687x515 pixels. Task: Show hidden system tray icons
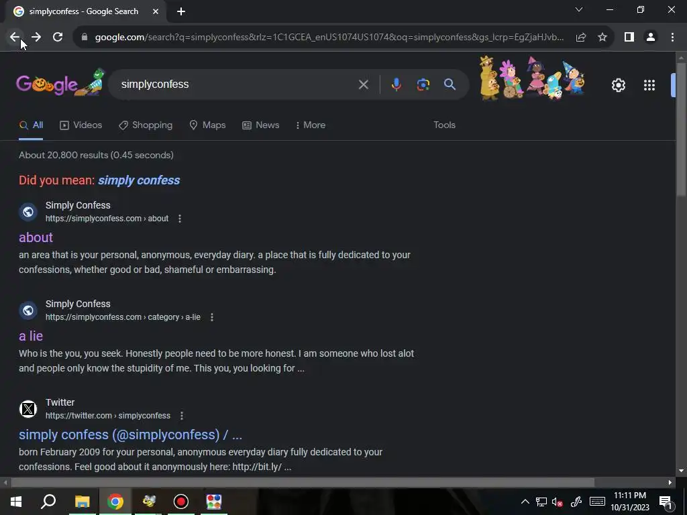[x=525, y=502]
